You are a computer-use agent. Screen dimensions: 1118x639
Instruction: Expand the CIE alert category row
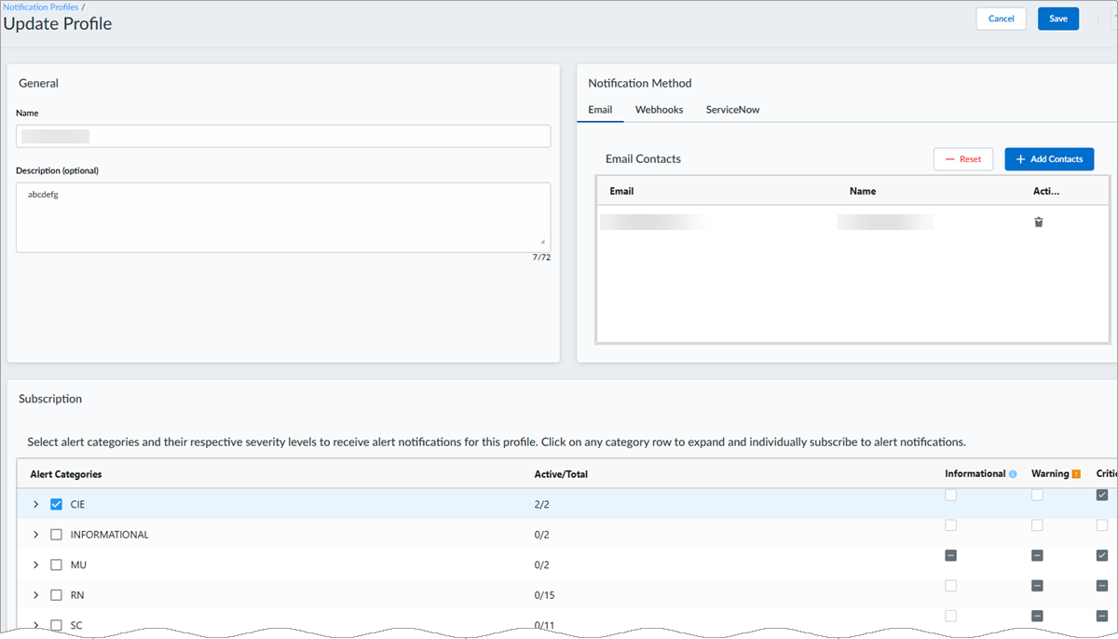[x=36, y=504]
